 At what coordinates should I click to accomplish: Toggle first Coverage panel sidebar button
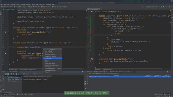click(x=88, y=77)
